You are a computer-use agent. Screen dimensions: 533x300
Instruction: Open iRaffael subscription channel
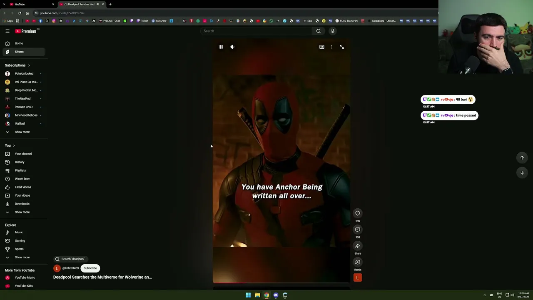click(24, 124)
